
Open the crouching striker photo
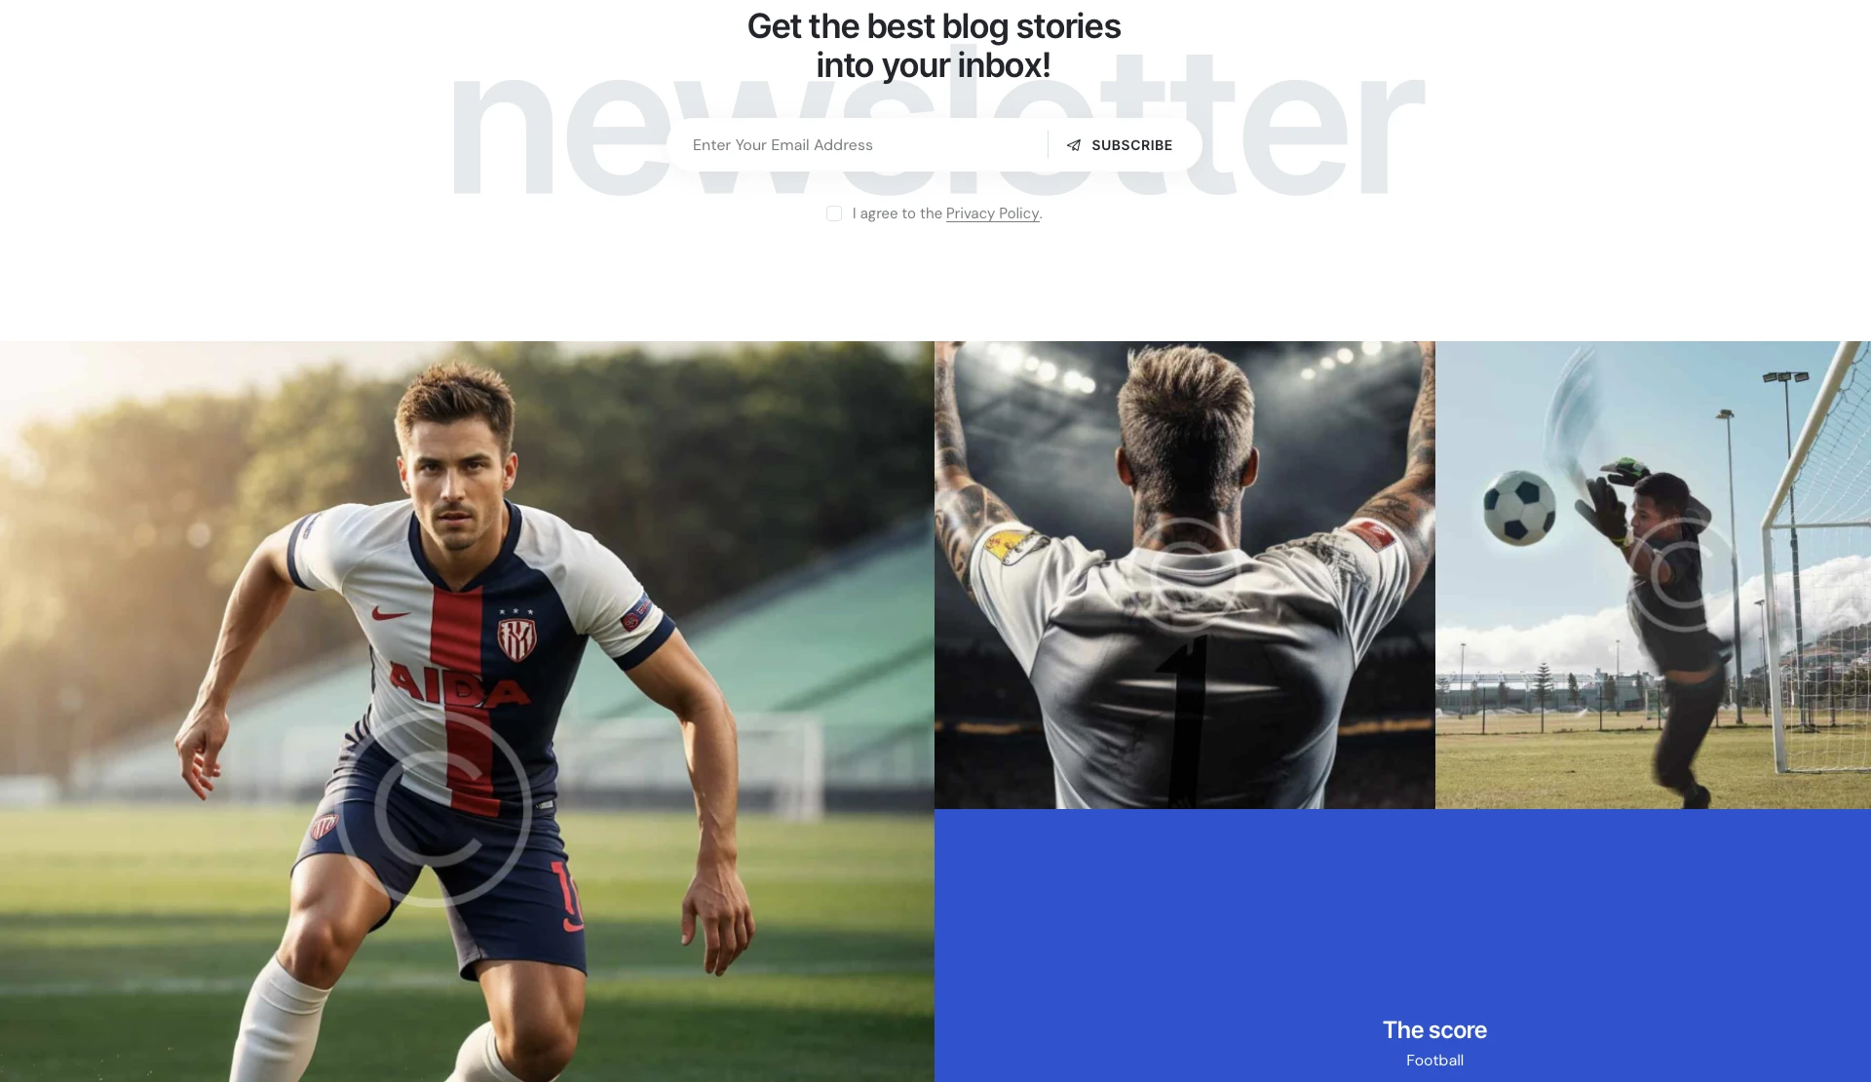(x=467, y=712)
